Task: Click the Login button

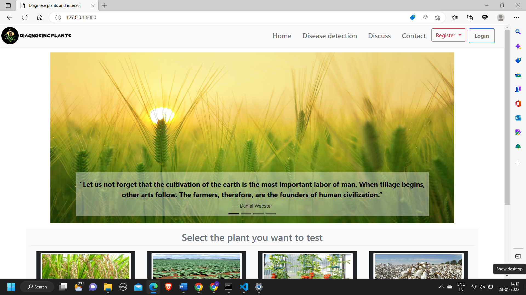Action: click(x=482, y=36)
